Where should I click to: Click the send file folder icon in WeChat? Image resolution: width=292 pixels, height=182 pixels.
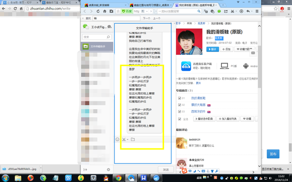(x=133, y=139)
